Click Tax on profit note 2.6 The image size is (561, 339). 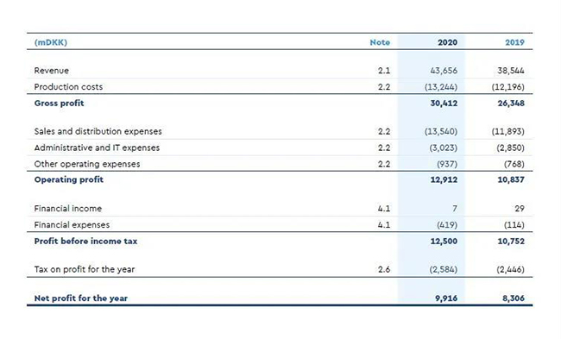[x=384, y=269]
